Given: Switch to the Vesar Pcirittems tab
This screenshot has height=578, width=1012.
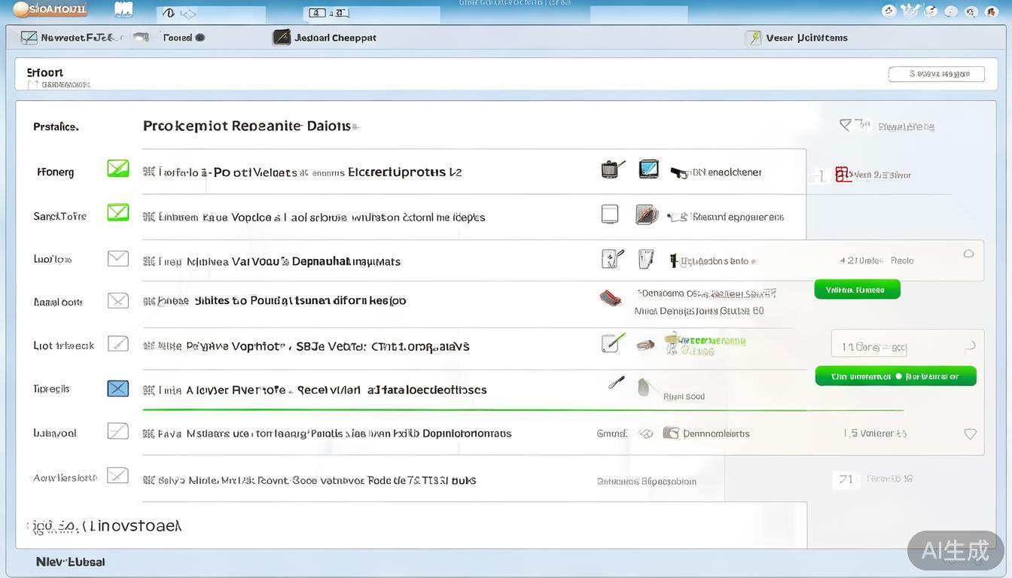Looking at the screenshot, I should [x=806, y=38].
